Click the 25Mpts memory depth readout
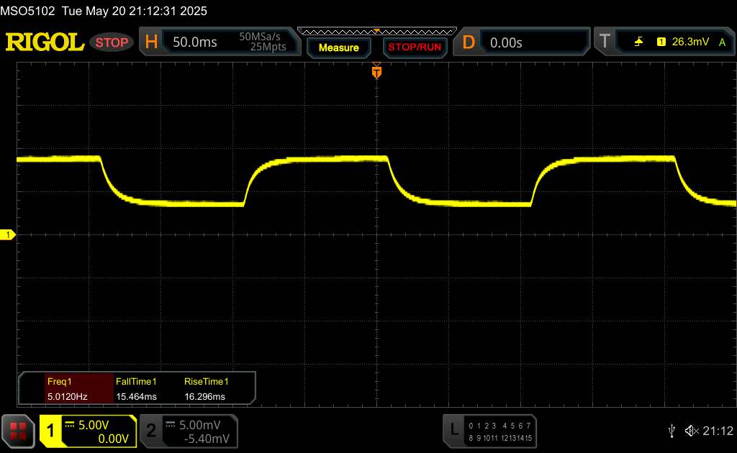Image resolution: width=737 pixels, height=453 pixels. coord(268,47)
